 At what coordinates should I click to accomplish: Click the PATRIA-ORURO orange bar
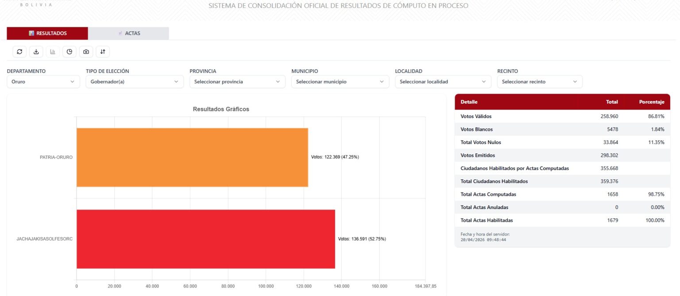(190, 157)
